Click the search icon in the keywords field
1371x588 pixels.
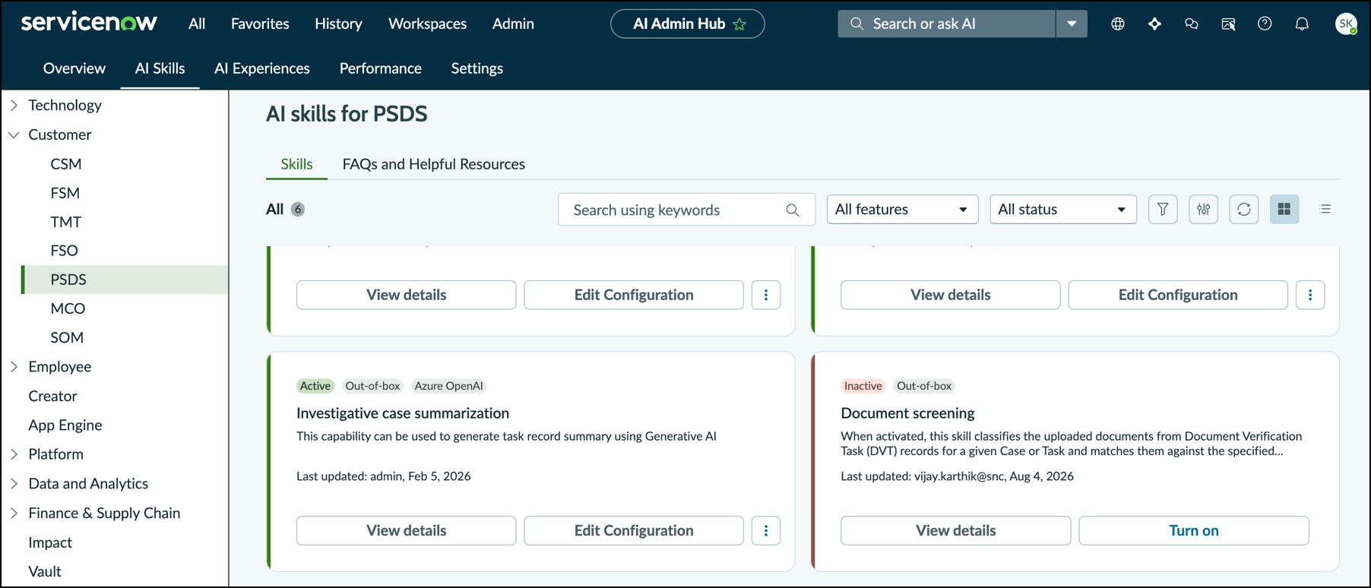pos(793,210)
